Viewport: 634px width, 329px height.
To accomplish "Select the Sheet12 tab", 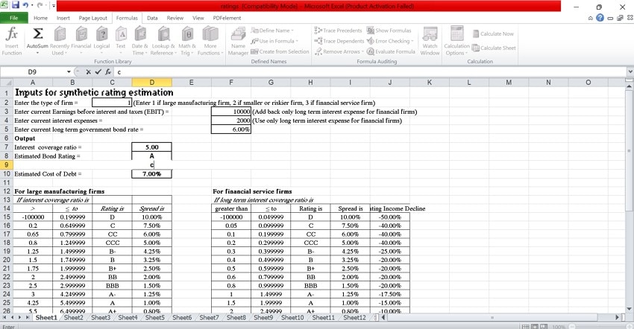I will 354,318.
